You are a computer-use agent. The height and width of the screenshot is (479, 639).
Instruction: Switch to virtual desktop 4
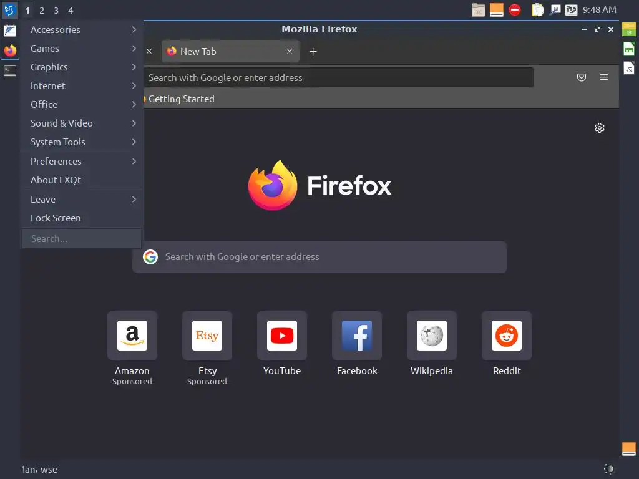tap(71, 11)
